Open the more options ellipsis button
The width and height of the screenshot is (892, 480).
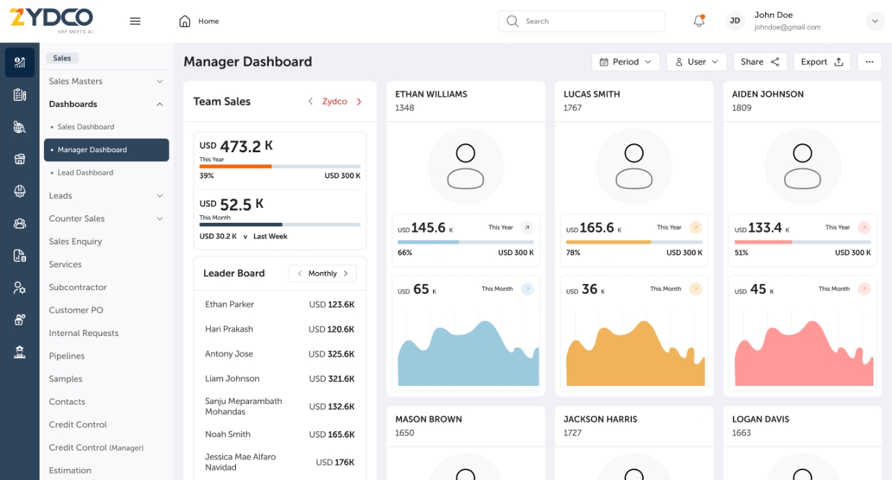click(869, 62)
